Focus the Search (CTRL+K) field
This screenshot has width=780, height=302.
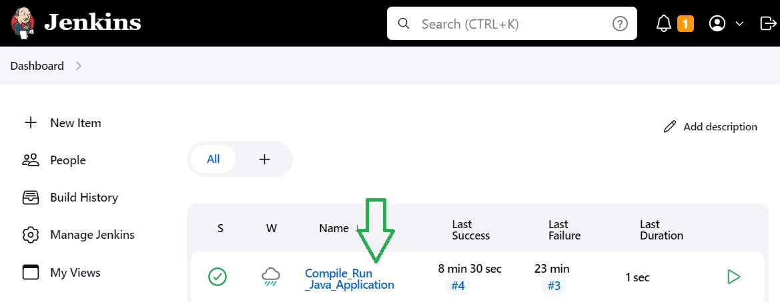tap(512, 23)
